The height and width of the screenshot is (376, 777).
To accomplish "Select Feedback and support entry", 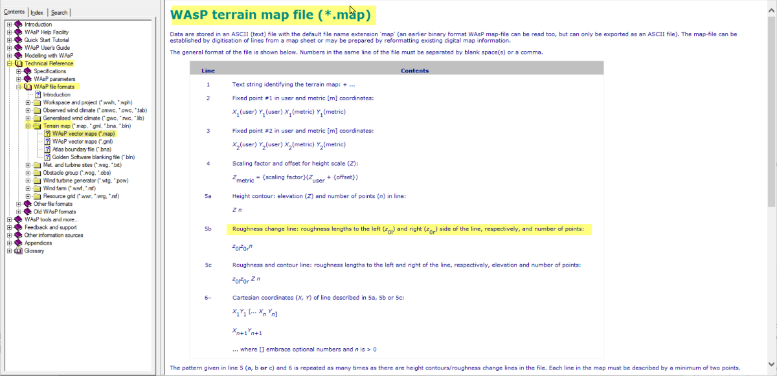I will pyautogui.click(x=51, y=227).
